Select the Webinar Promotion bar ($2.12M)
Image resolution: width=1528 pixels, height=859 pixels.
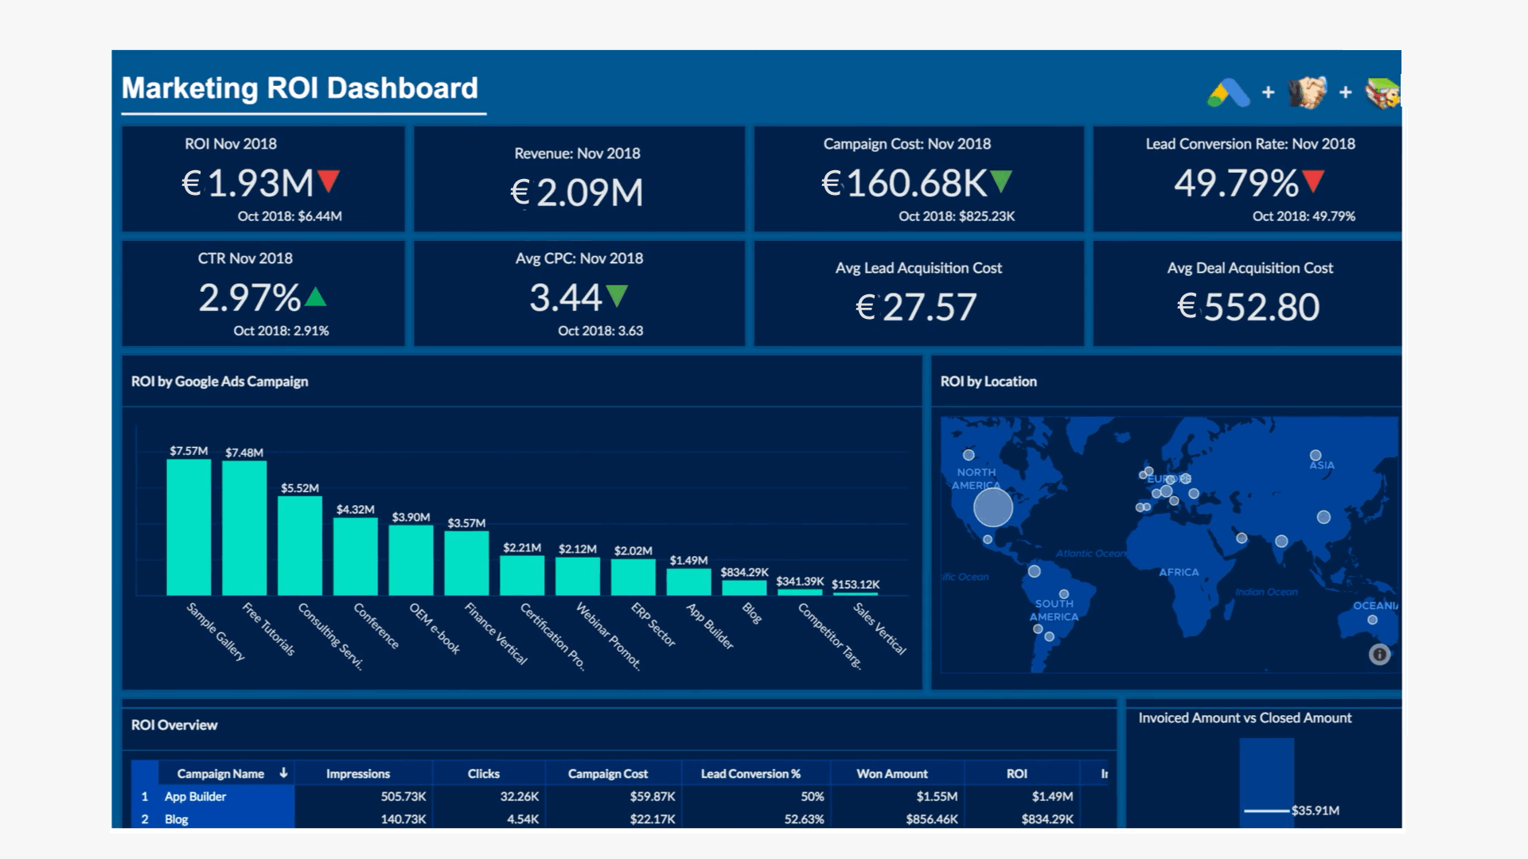(x=578, y=576)
